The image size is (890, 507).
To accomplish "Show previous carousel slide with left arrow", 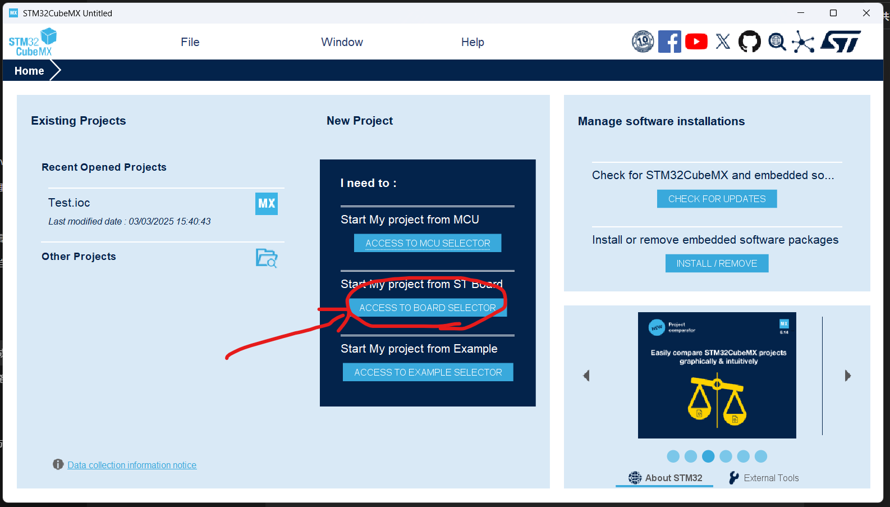I will click(586, 376).
